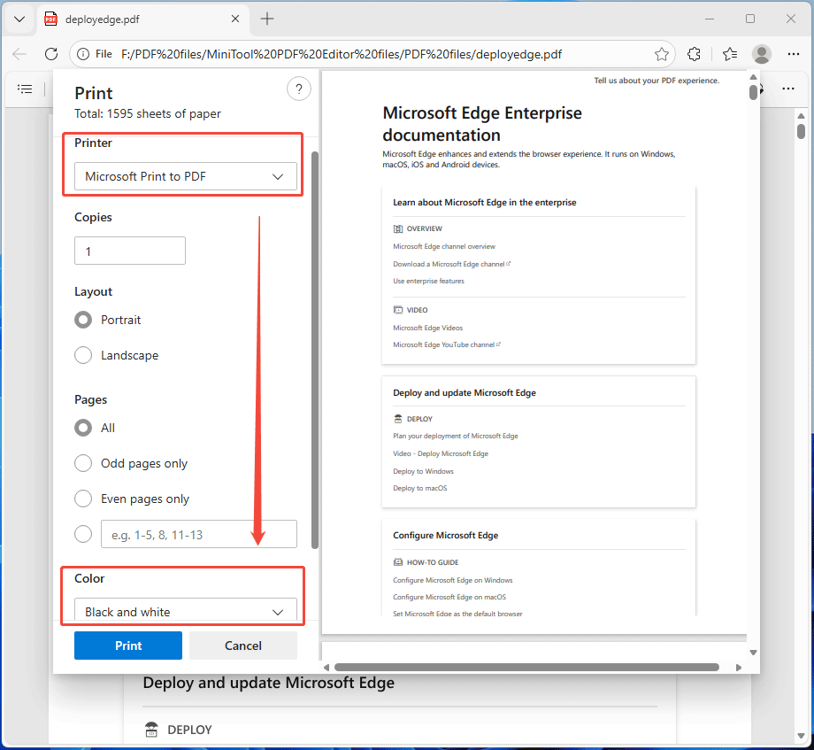This screenshot has height=750, width=814.
Task: Open the table of contents icon
Action: pos(25,89)
